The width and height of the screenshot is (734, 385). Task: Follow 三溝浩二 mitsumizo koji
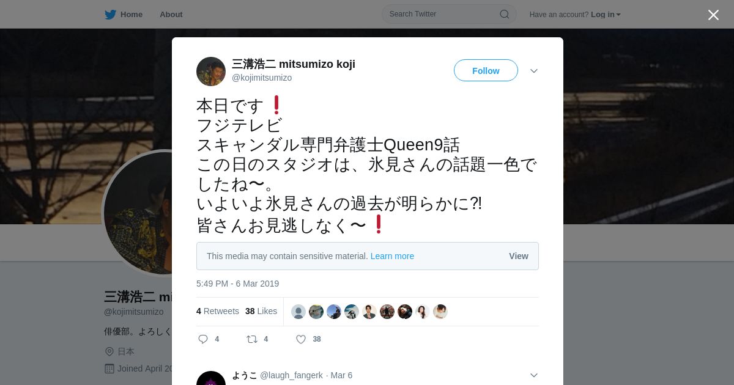(486, 70)
